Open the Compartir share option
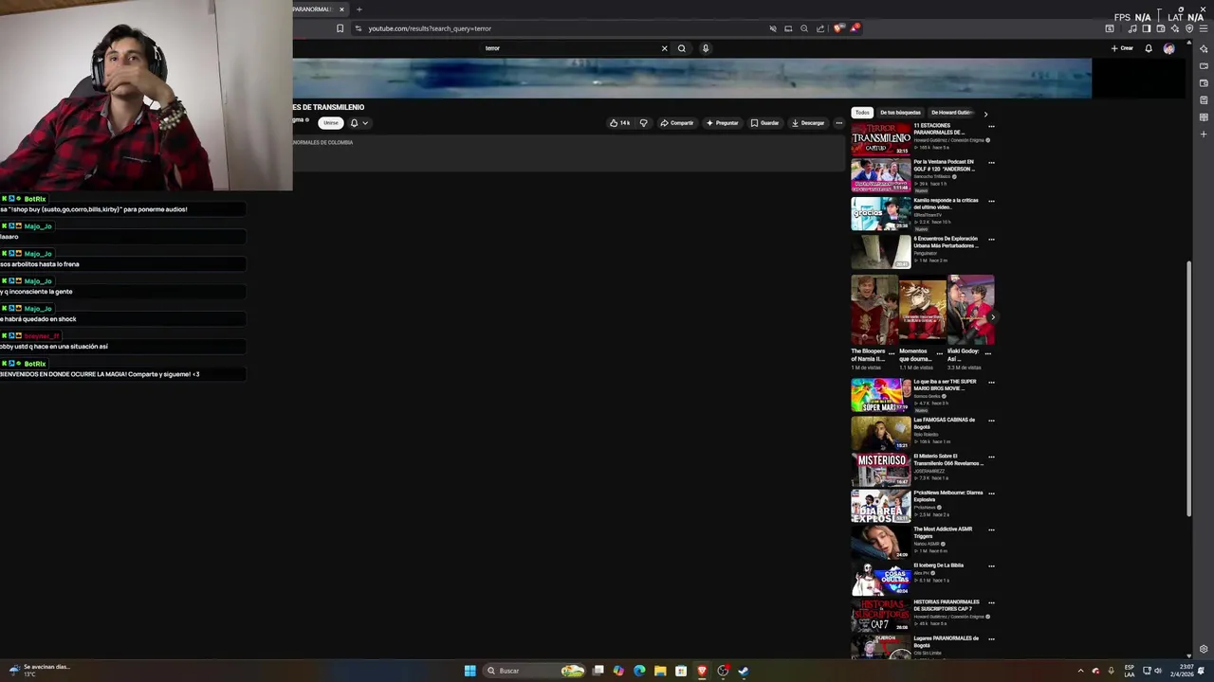This screenshot has height=682, width=1214. click(x=677, y=123)
